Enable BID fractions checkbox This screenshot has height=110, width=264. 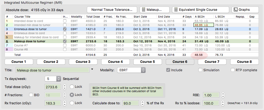click(31, 95)
